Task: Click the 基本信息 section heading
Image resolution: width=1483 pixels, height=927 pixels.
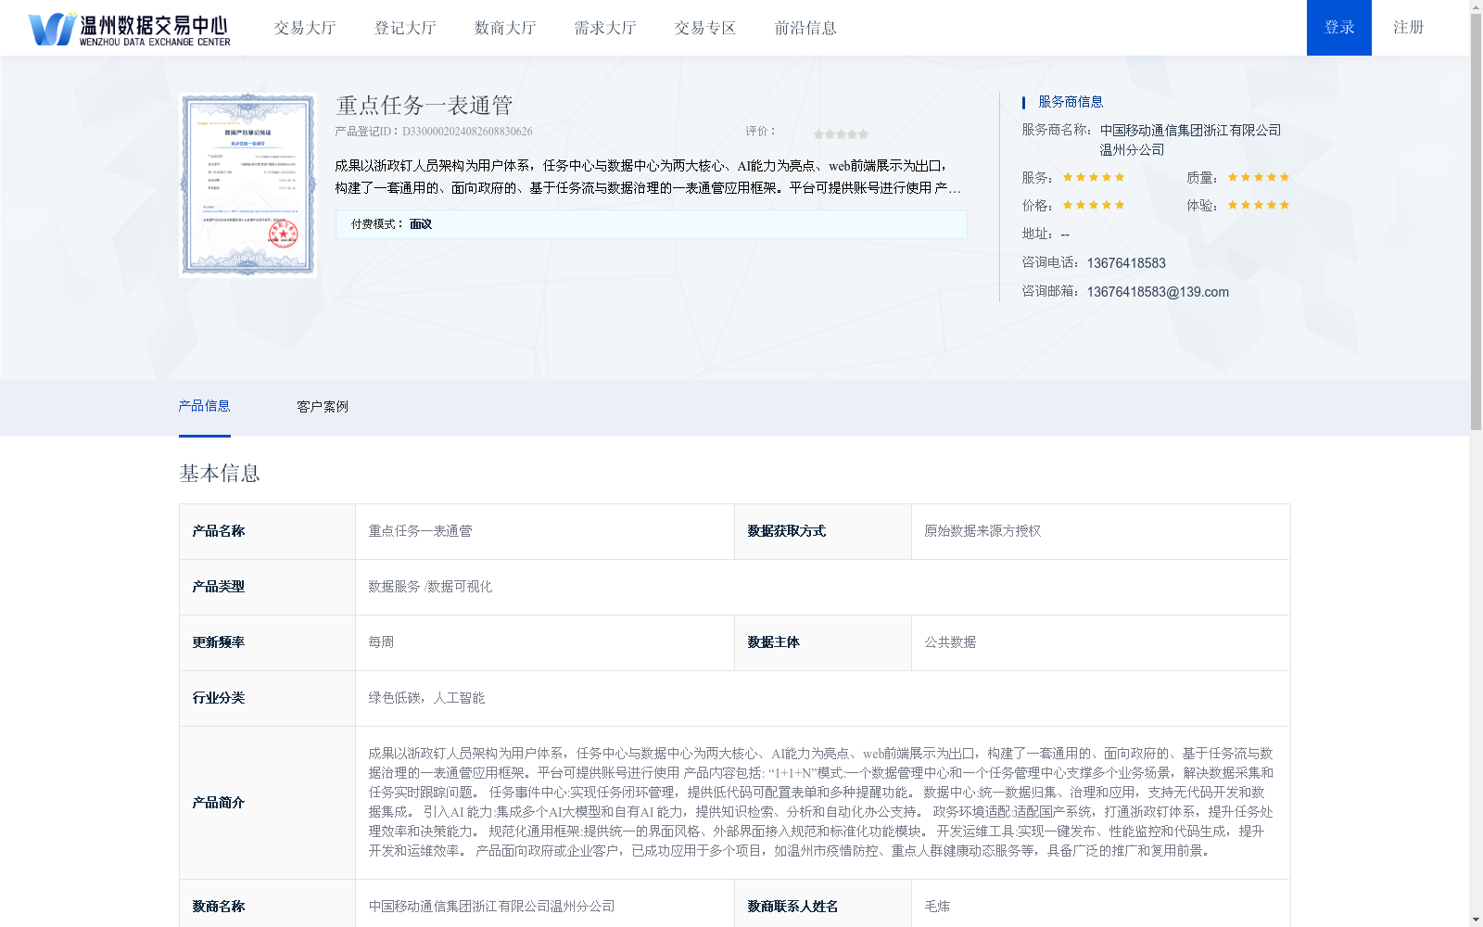Action: tap(220, 474)
